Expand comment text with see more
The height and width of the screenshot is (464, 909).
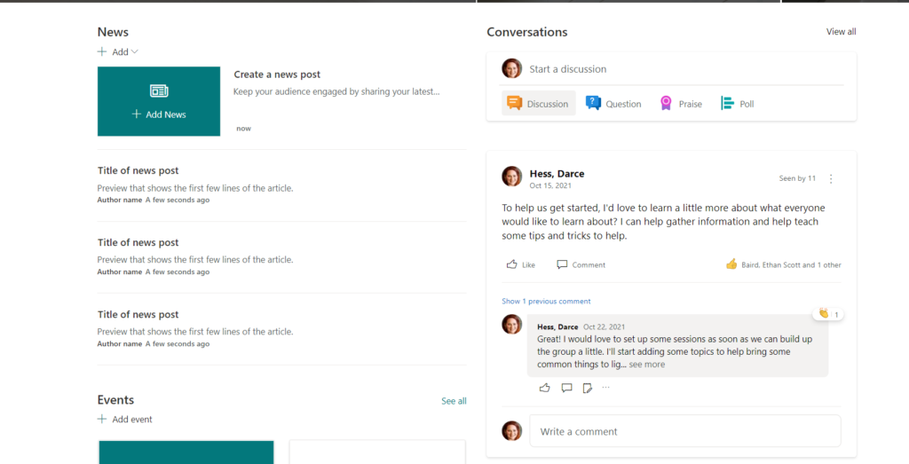click(647, 365)
